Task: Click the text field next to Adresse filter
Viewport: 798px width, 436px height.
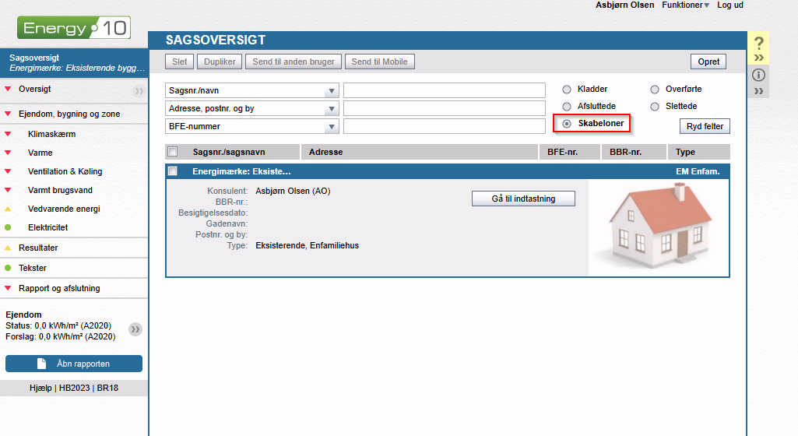Action: pyautogui.click(x=444, y=108)
